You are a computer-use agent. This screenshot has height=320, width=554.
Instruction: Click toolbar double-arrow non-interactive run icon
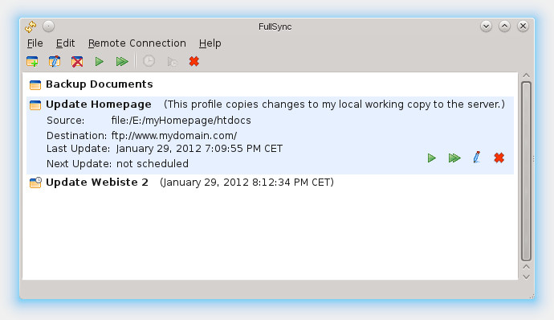pos(122,62)
